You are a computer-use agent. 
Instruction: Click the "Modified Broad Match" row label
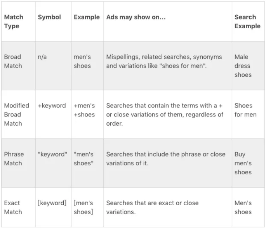(x=16, y=114)
